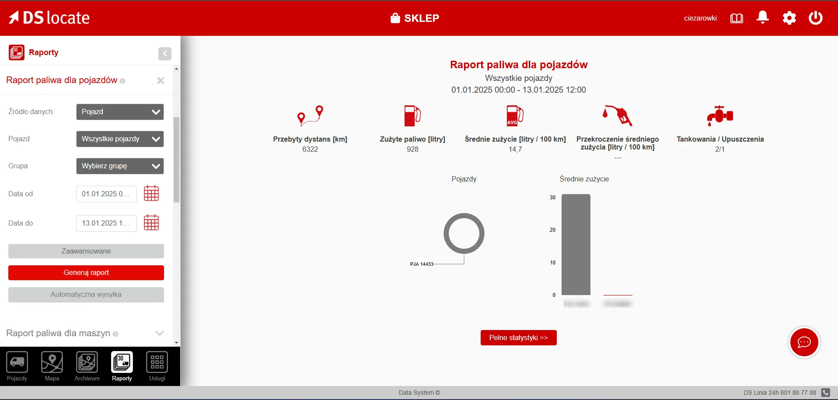Click Pełne statystyki button
838x400 pixels.
click(519, 337)
